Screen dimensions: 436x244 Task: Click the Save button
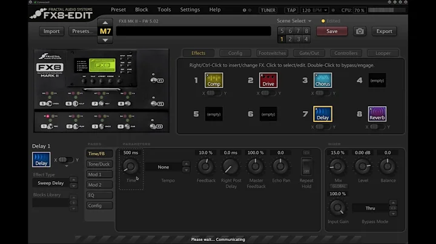pyautogui.click(x=332, y=31)
